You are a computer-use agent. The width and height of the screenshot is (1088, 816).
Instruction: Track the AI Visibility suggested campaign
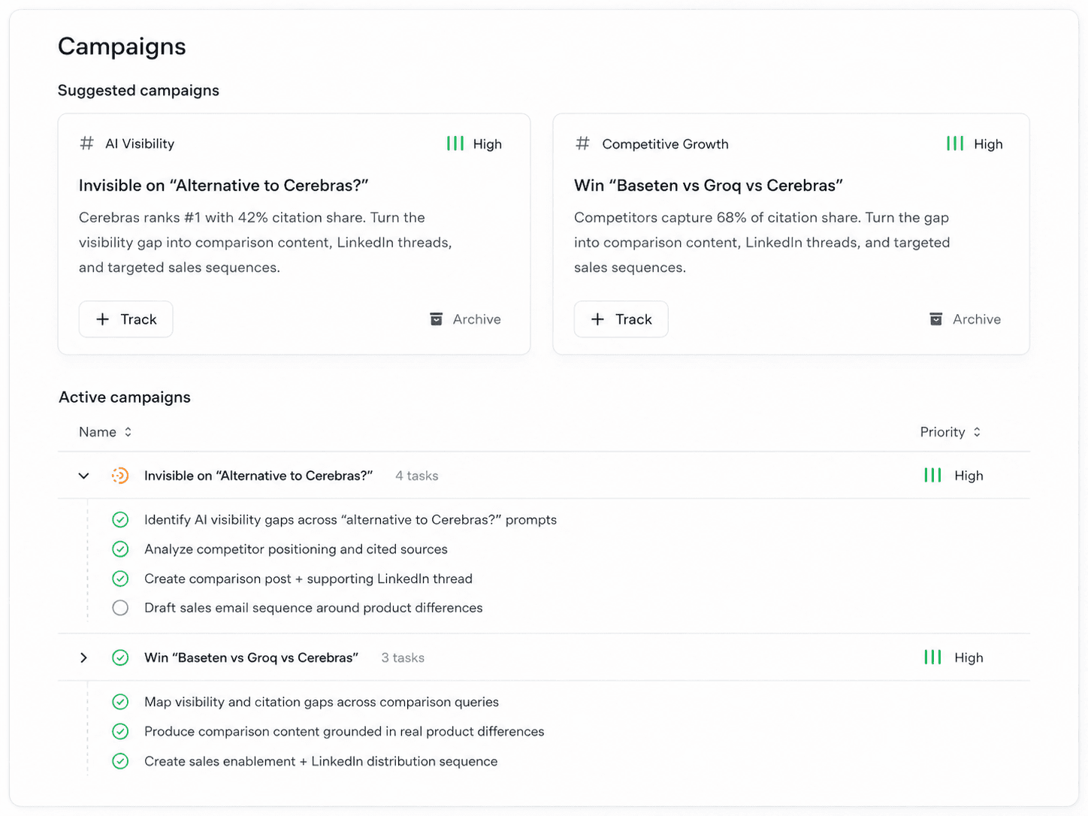(126, 319)
